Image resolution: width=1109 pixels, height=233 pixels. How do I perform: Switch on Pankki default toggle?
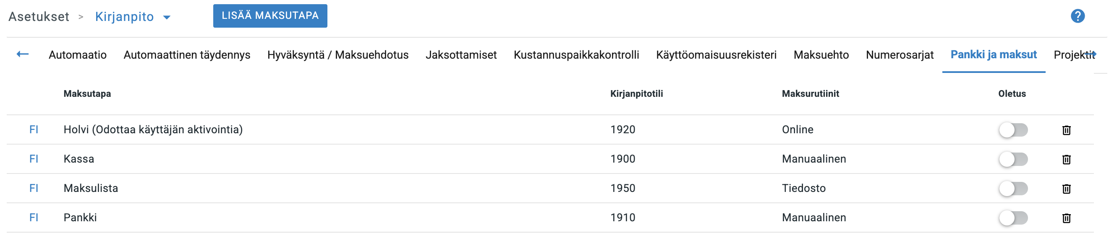[1013, 218]
